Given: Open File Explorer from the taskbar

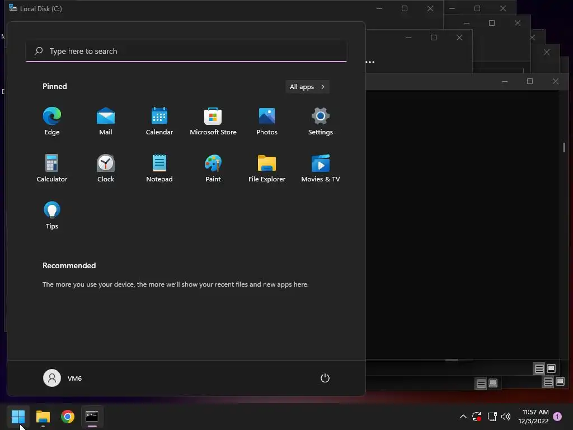Looking at the screenshot, I should pyautogui.click(x=43, y=417).
